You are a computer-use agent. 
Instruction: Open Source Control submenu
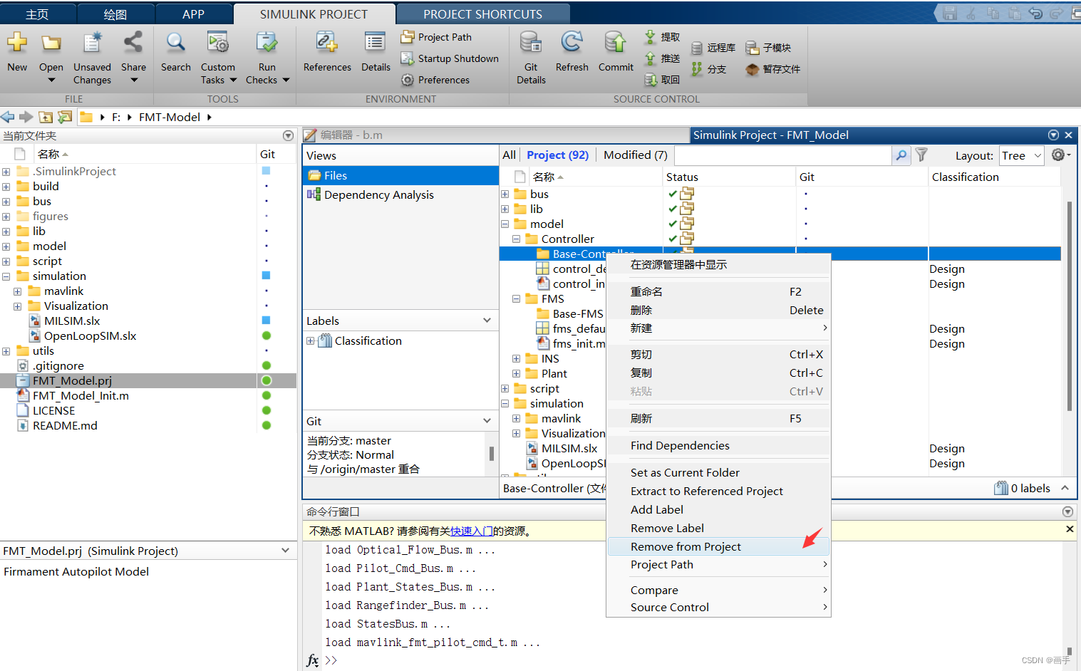718,607
